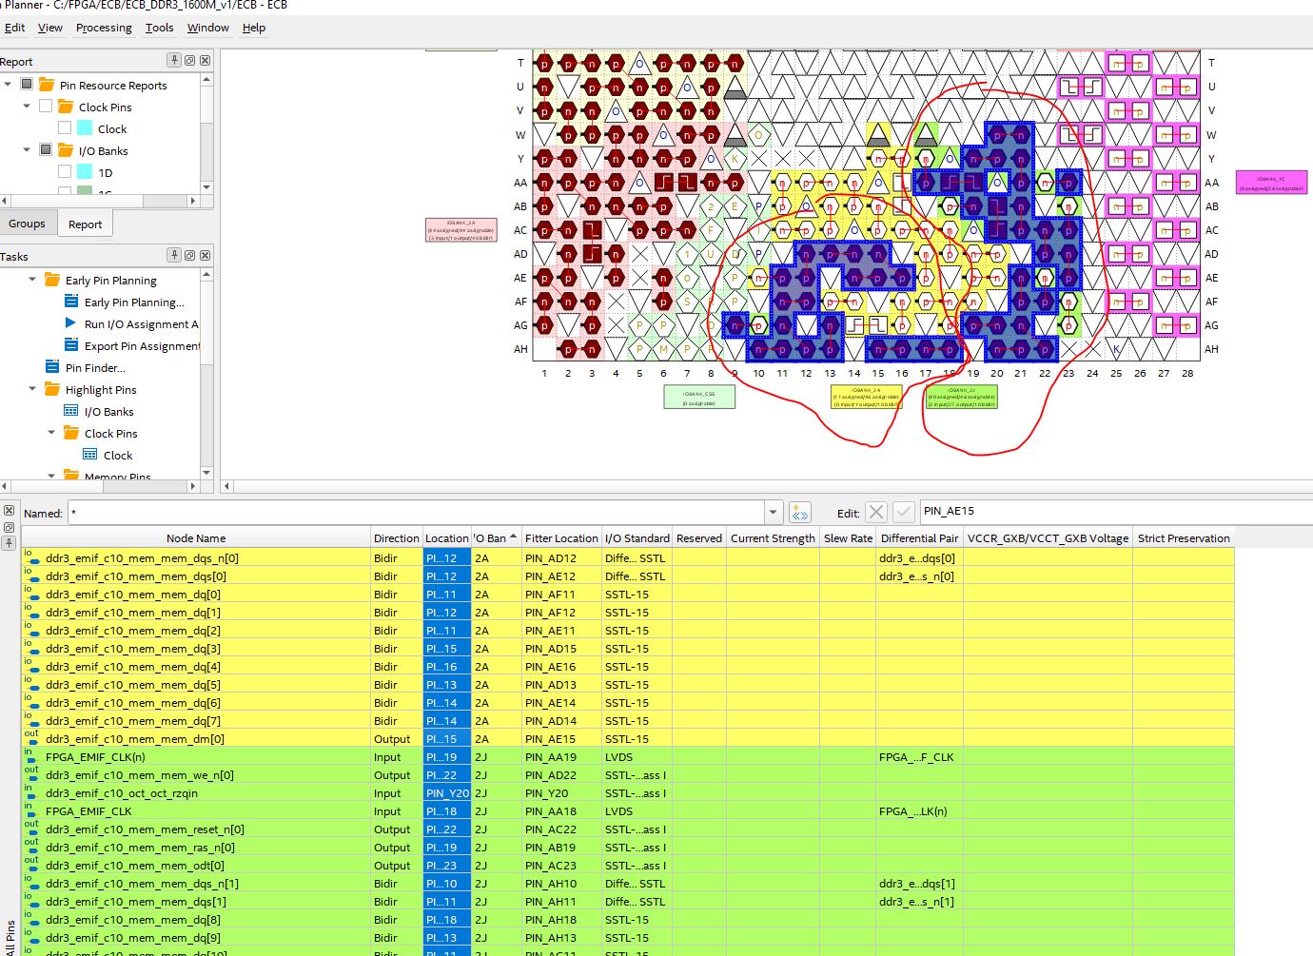
Task: Click the cyan Clock color swatch
Action: [x=85, y=128]
